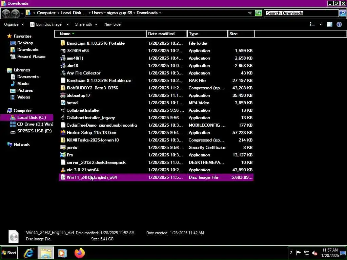Open the Help button
Image resolution: width=347 pixels, height=260 pixels.
click(x=339, y=24)
